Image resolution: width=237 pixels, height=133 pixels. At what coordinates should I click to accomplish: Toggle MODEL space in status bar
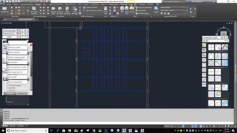coord(167,126)
